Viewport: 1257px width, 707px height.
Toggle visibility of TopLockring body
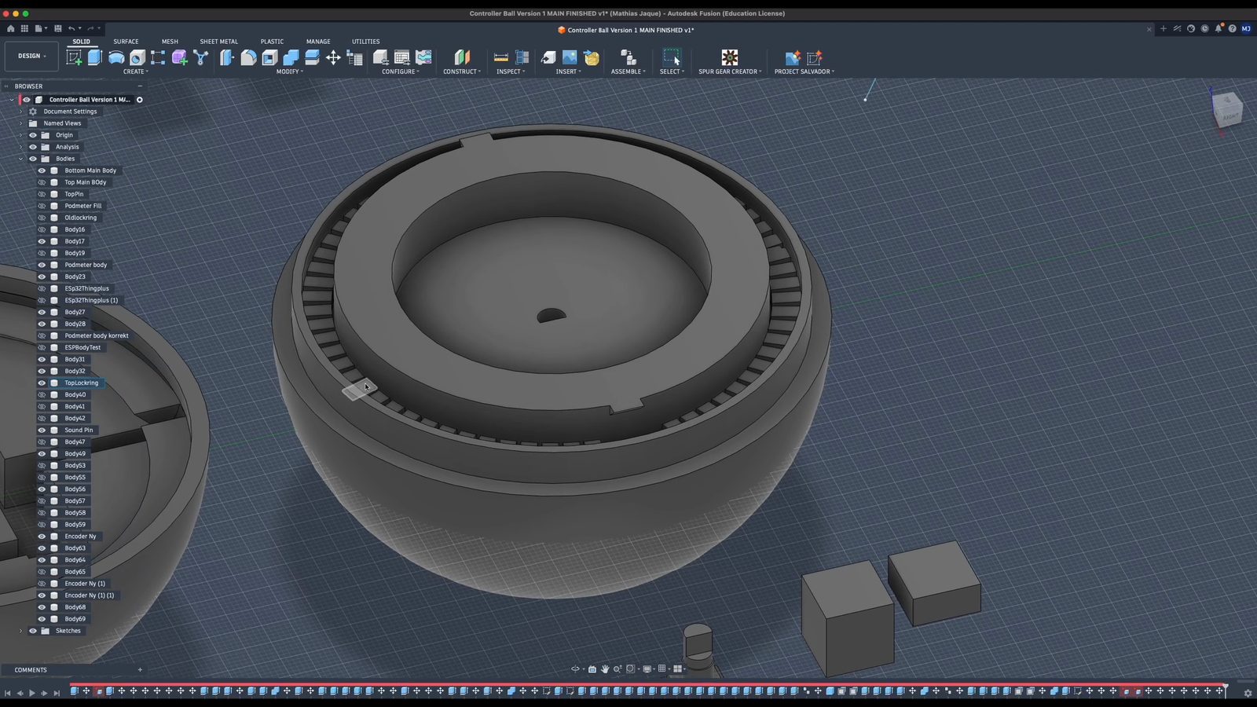(42, 383)
